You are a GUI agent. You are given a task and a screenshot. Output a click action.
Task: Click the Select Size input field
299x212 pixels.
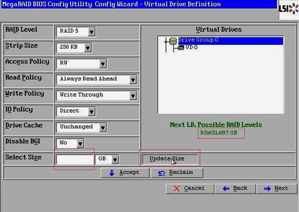(x=75, y=159)
